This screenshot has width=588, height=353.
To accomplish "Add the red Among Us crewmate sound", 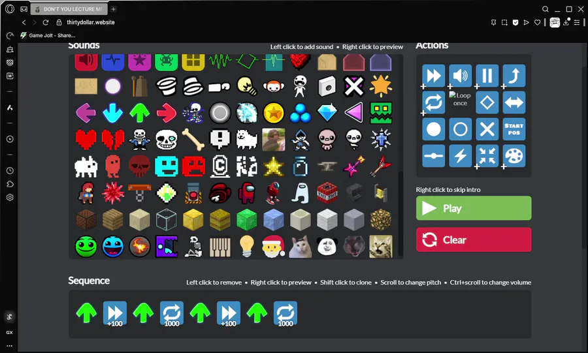I will (247, 193).
